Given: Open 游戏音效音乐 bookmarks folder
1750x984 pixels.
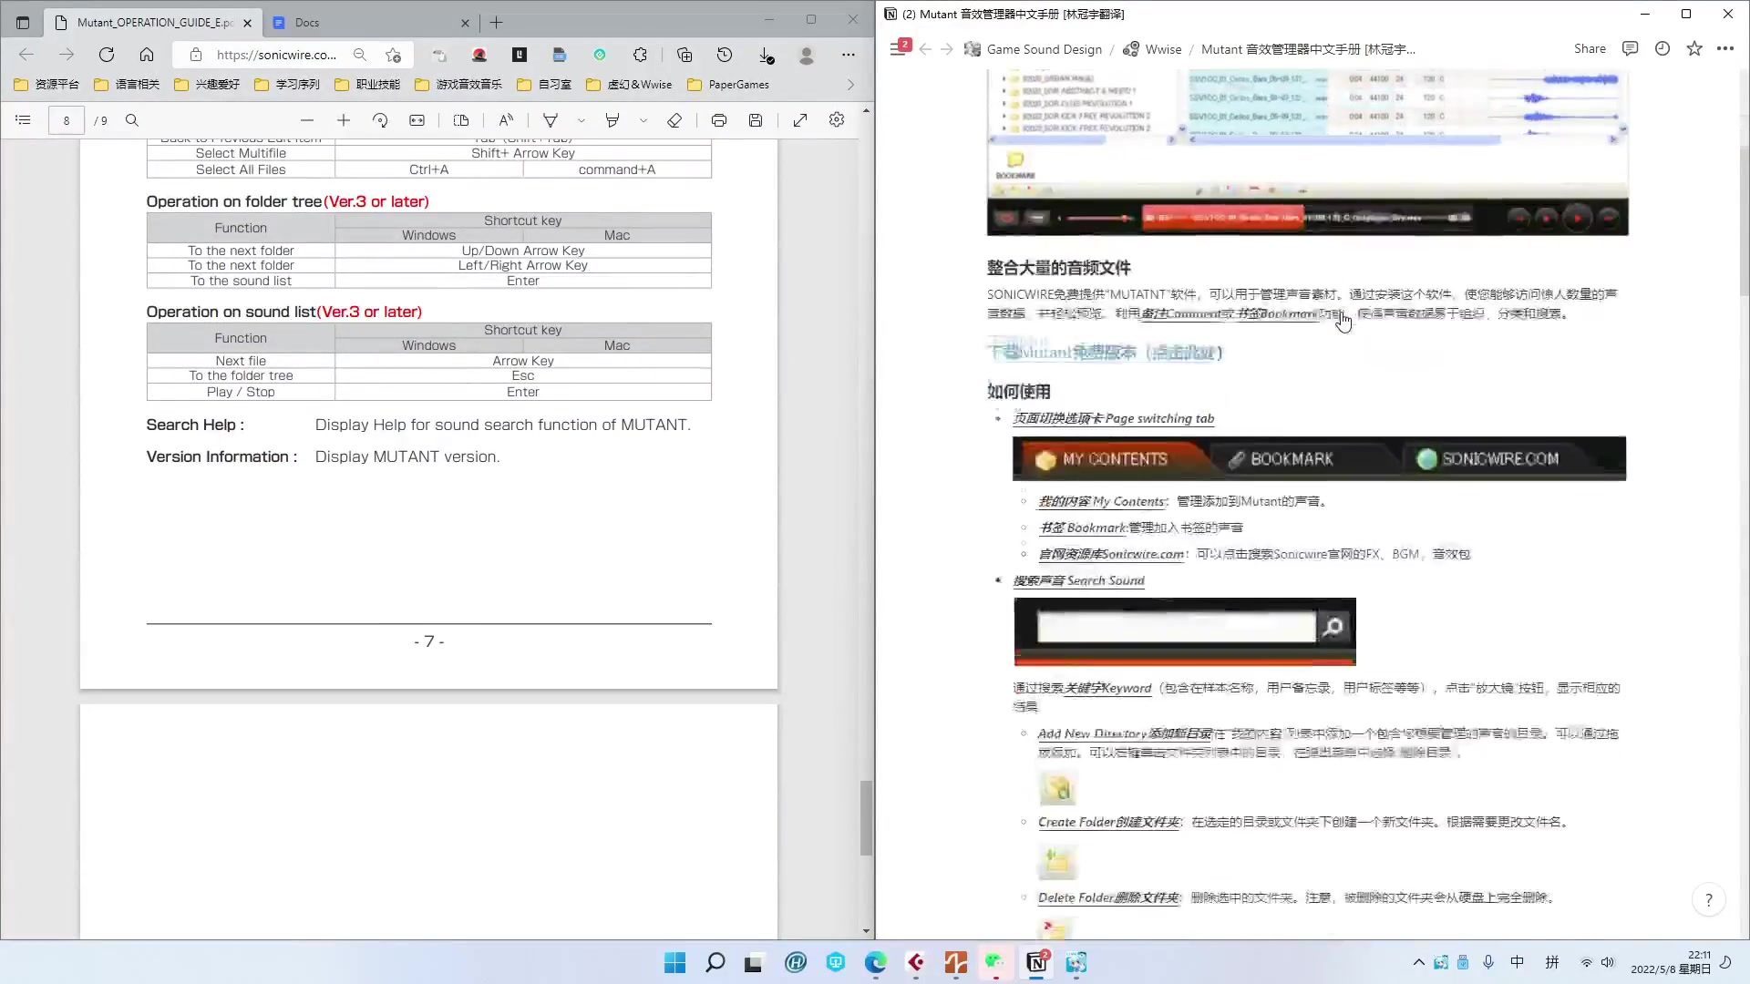Looking at the screenshot, I should [458, 85].
